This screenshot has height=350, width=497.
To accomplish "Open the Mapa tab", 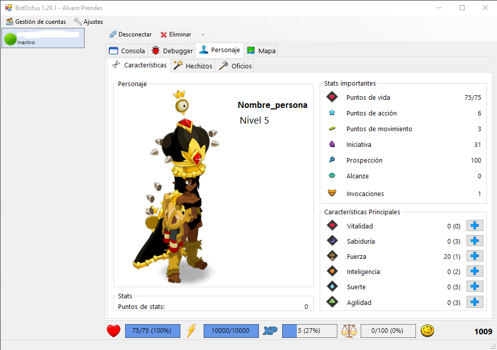I will point(261,51).
